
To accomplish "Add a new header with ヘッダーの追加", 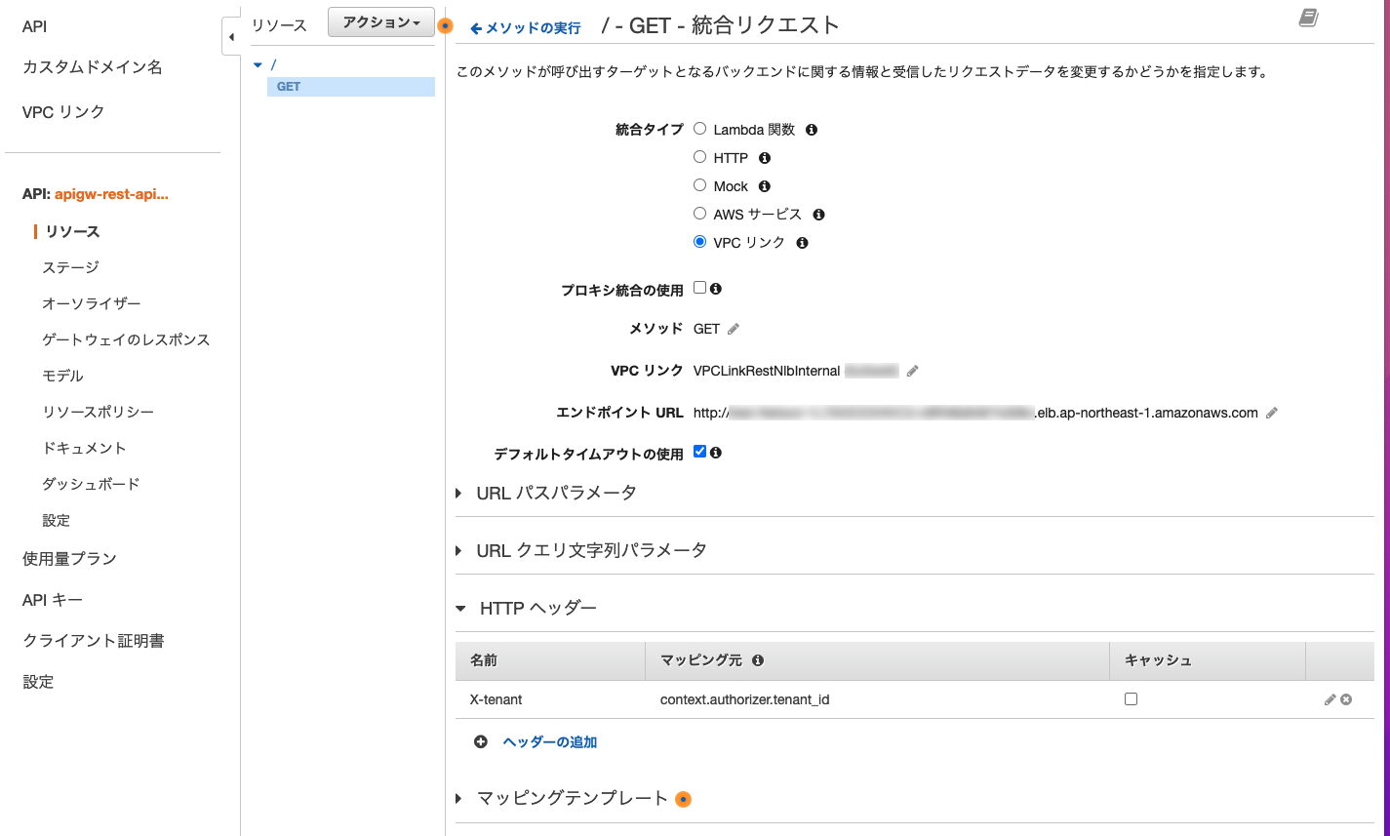I will 549,741.
